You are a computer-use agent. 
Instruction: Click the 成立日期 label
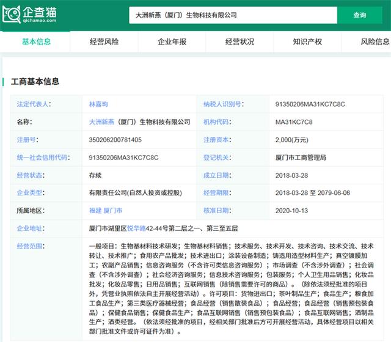pyautogui.click(x=217, y=175)
